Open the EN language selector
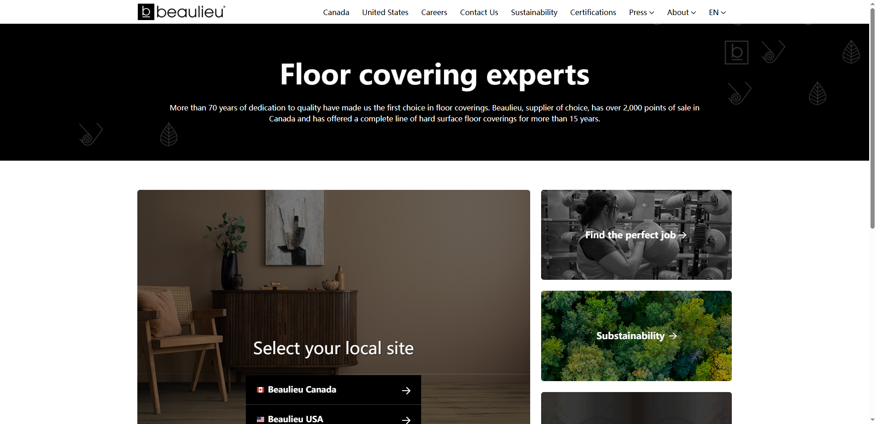Viewport: 876px width, 424px height. coord(717,12)
